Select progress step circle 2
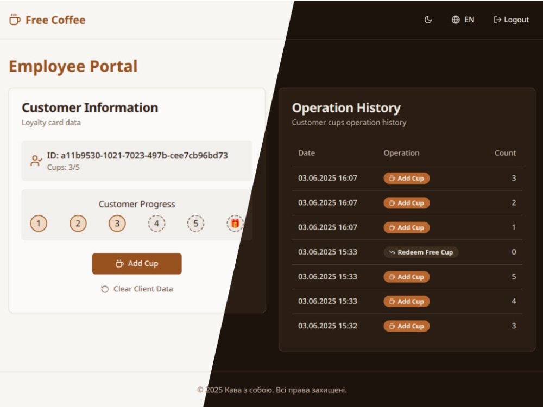Viewport: 543px width, 407px height. [78, 224]
